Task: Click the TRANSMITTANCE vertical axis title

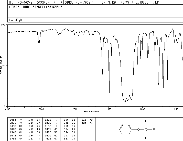Action: pos(1,66)
